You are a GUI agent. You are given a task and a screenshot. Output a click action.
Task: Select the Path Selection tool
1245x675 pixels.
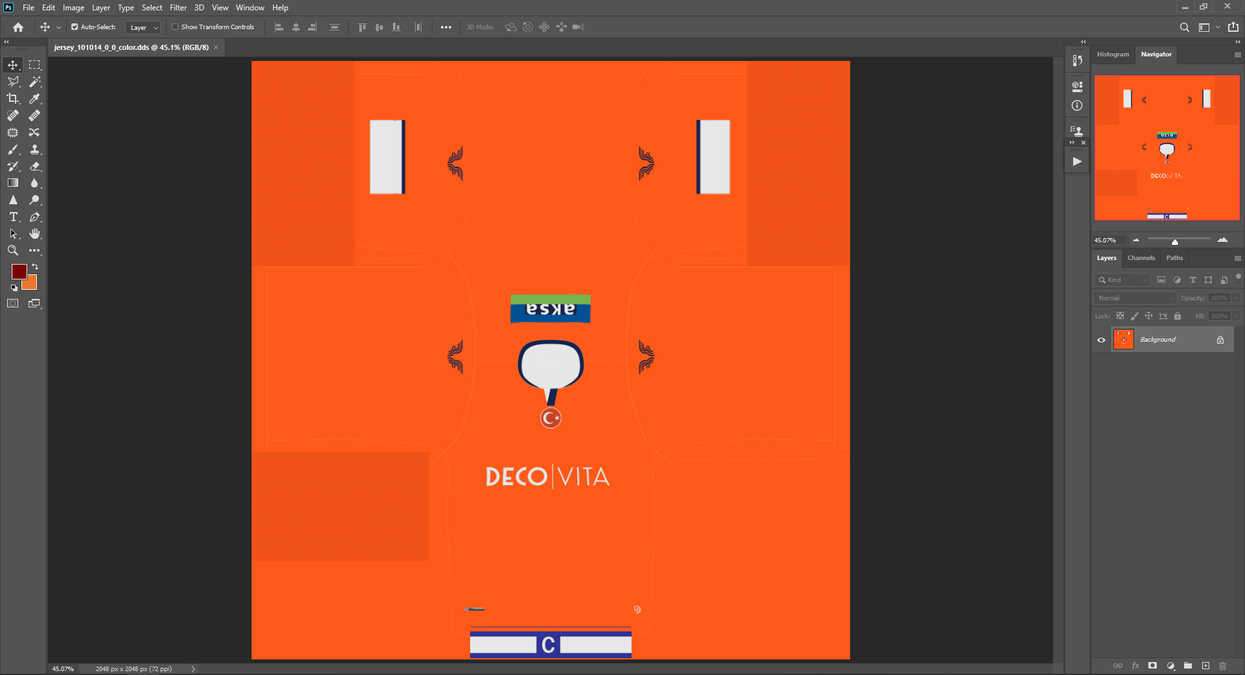(x=13, y=233)
